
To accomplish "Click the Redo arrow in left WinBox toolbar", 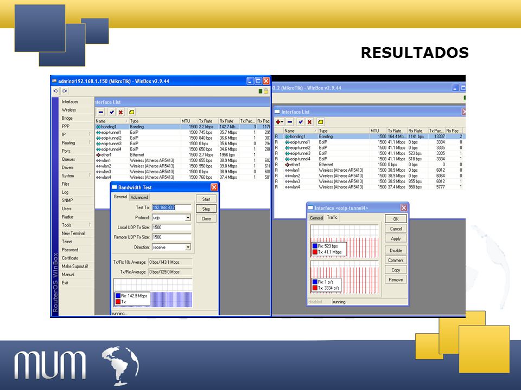I will tap(65, 91).
